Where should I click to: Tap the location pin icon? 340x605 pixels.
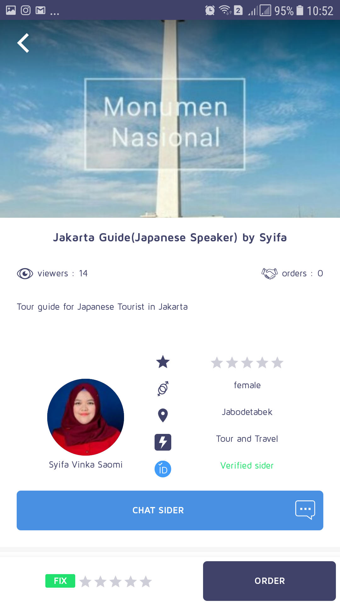coord(163,415)
